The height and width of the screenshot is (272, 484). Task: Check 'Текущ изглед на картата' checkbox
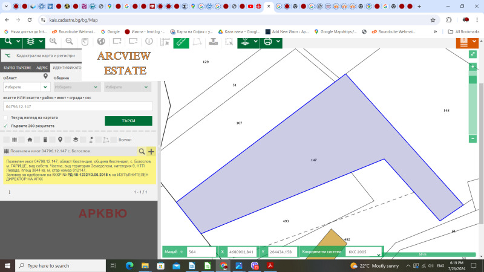point(5,117)
